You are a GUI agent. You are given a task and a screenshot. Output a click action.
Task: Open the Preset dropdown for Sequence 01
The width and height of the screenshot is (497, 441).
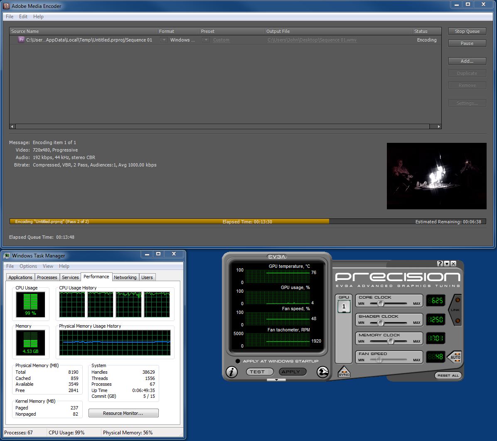click(206, 40)
